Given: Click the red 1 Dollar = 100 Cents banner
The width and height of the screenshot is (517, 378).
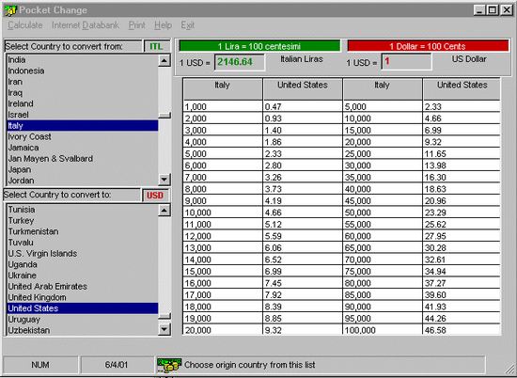Looking at the screenshot, I should tap(428, 46).
